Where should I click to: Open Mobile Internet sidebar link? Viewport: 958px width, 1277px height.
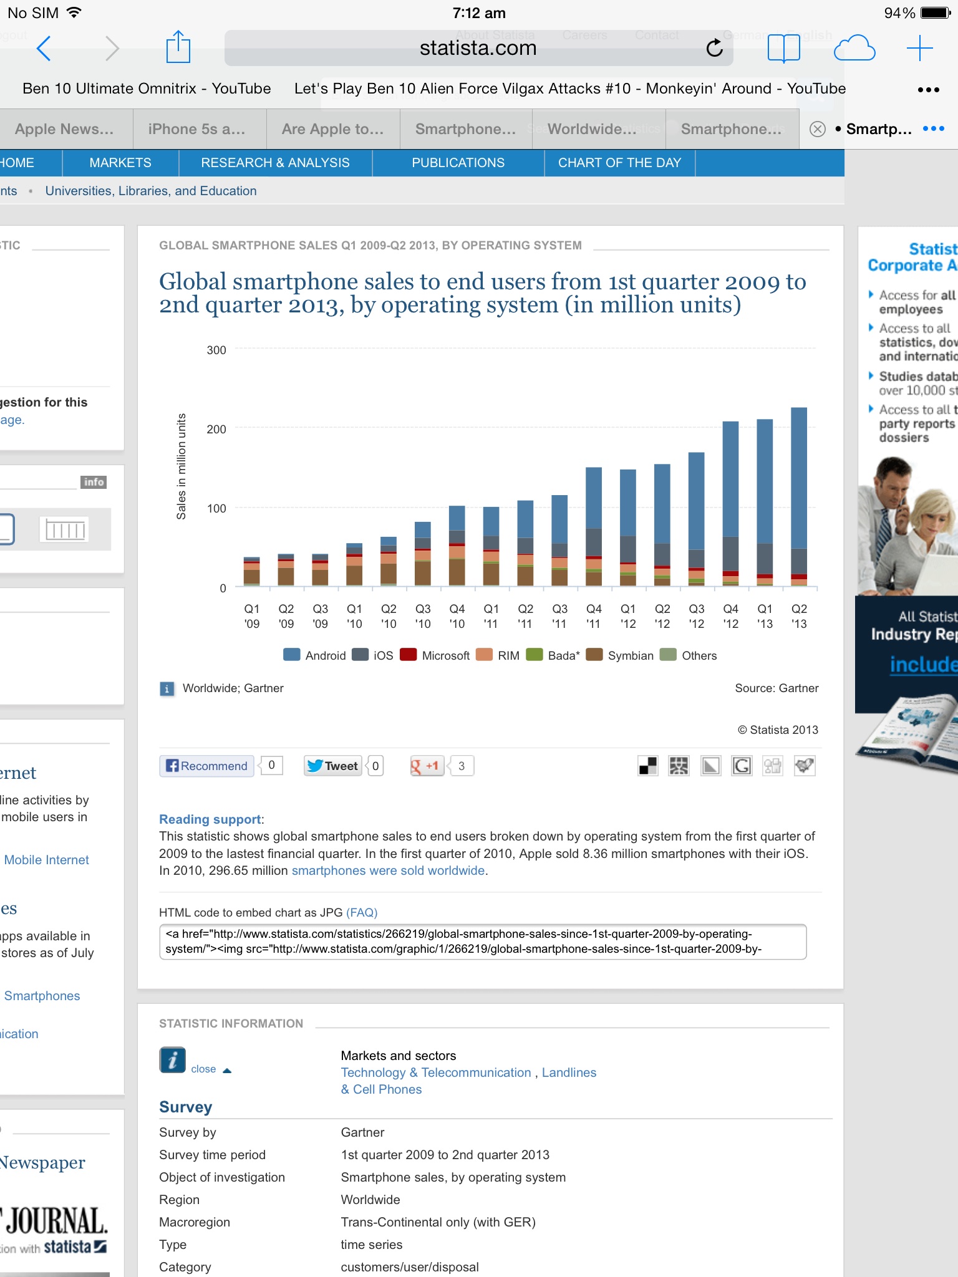tap(47, 860)
